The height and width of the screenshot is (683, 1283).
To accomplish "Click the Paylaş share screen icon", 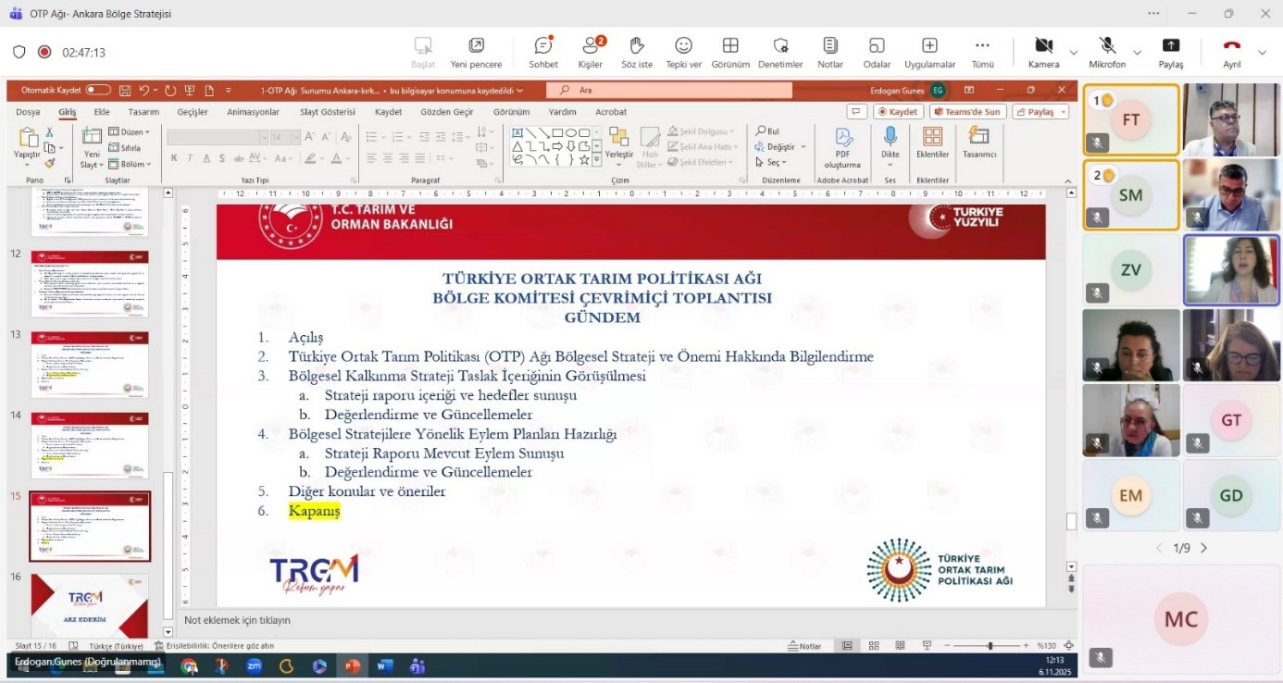I will [x=1171, y=45].
